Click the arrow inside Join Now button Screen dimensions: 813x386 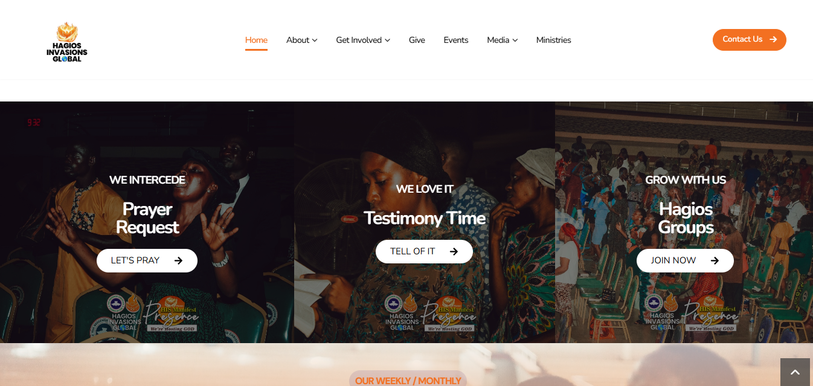point(715,260)
